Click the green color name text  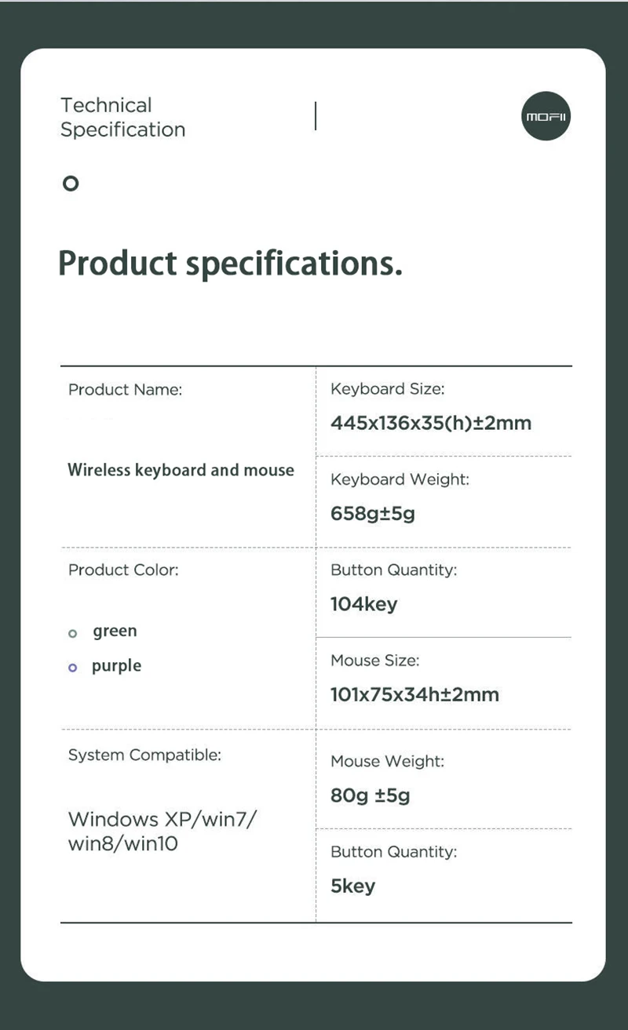115,631
